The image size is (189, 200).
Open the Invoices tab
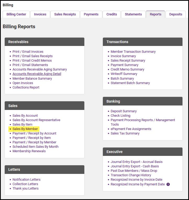point(40,14)
